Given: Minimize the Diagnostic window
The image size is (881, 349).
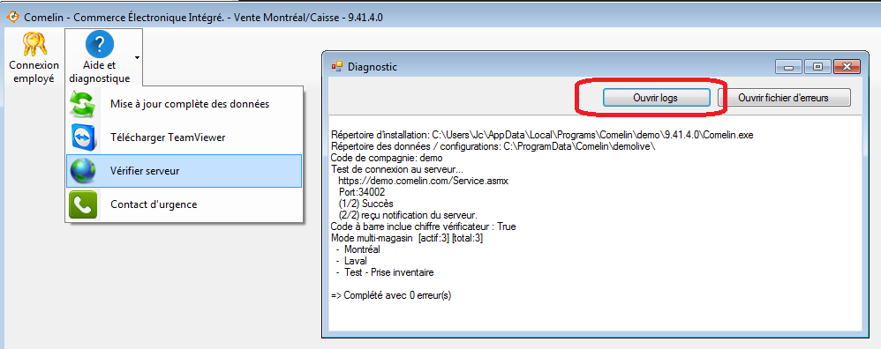Looking at the screenshot, I should [x=788, y=67].
